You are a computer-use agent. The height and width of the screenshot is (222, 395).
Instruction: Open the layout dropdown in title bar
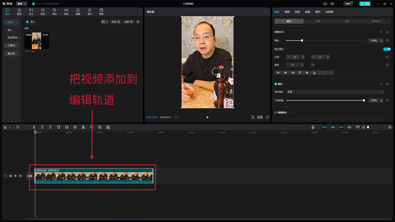click(334, 4)
